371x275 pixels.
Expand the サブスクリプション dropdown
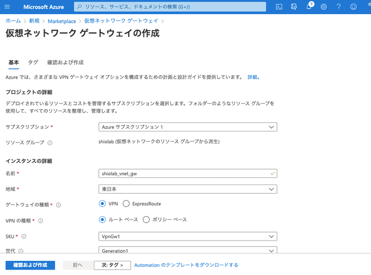(188, 127)
